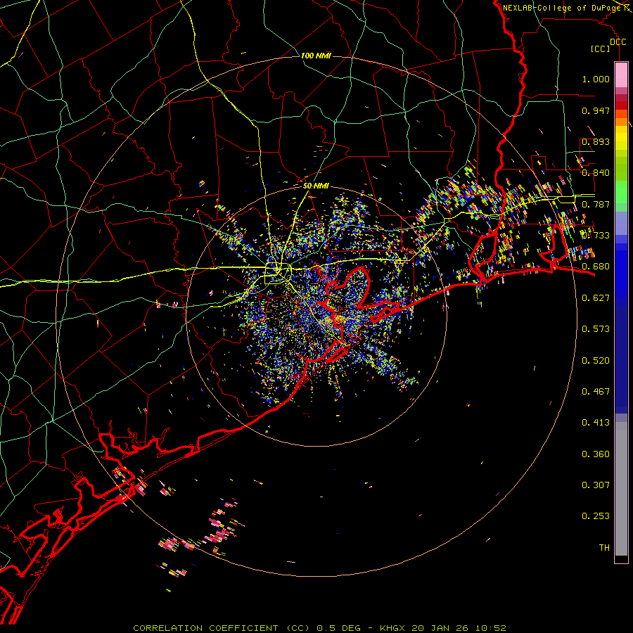This screenshot has height=633, width=633.
Task: Pick the bright blue swatch beside 0.680
Action: pyautogui.click(x=621, y=274)
